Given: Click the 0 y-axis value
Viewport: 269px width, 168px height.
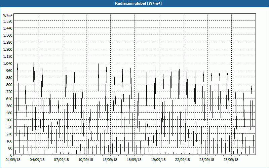Looking at the screenshot, I should pos(11,155).
